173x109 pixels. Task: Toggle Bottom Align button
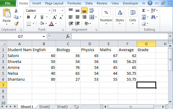(84, 11)
